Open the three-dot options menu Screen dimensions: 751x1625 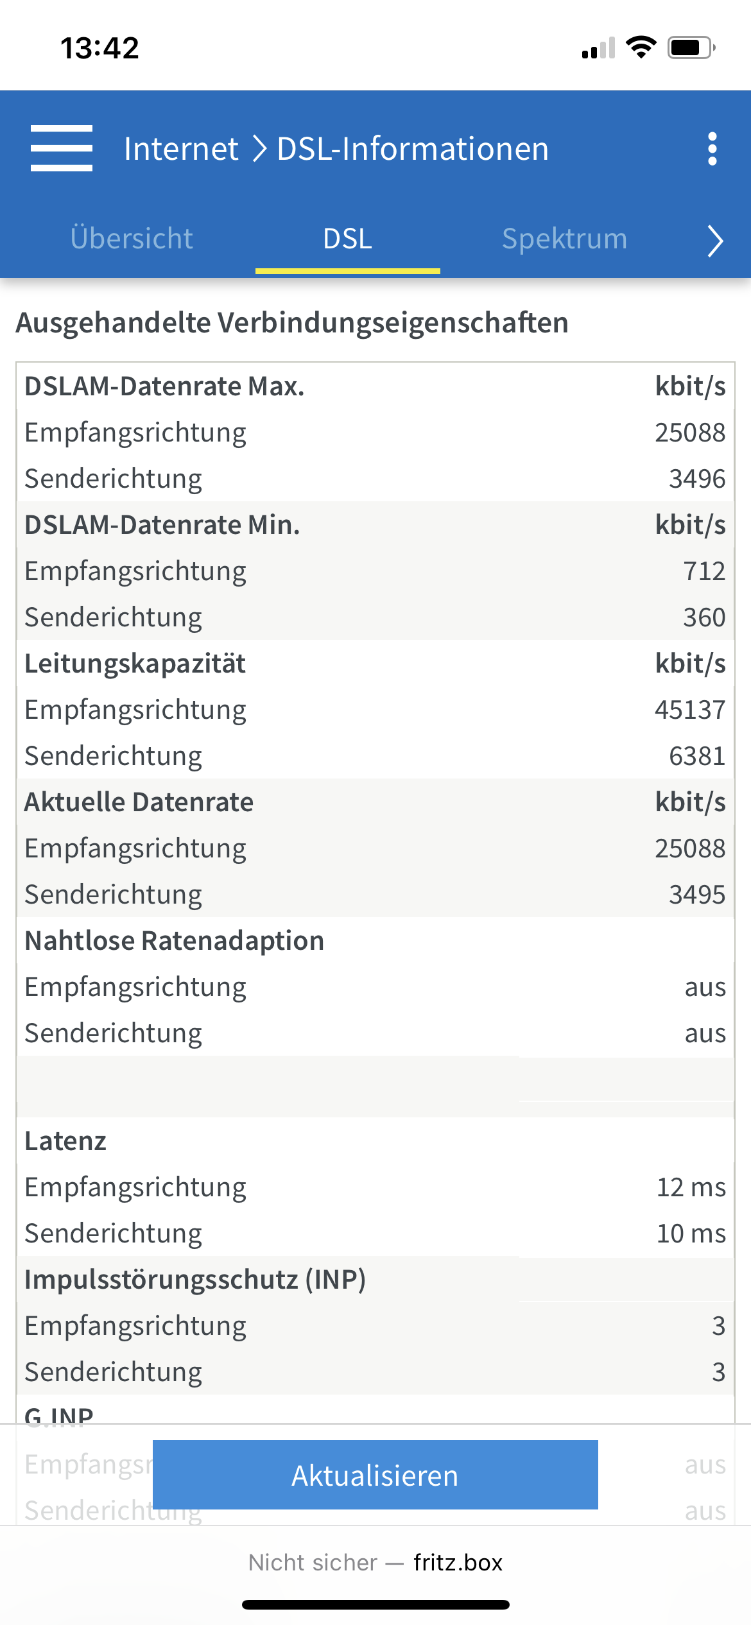coord(712,149)
